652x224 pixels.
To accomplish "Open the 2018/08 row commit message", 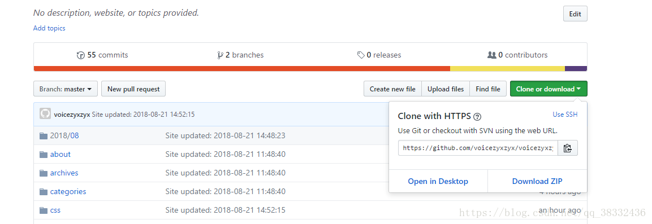I will (226, 135).
